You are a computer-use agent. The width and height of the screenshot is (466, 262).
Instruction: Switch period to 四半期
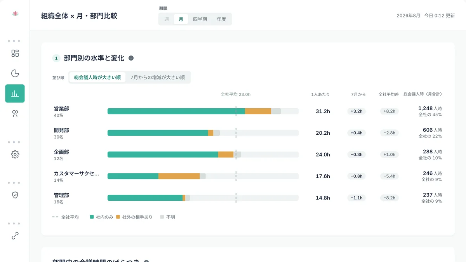click(x=200, y=19)
